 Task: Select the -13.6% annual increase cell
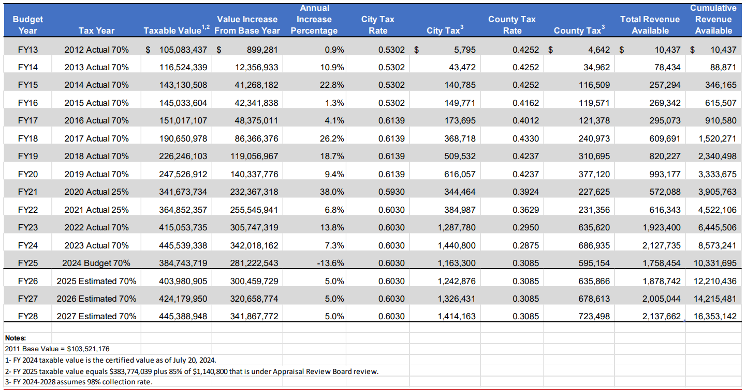(332, 263)
